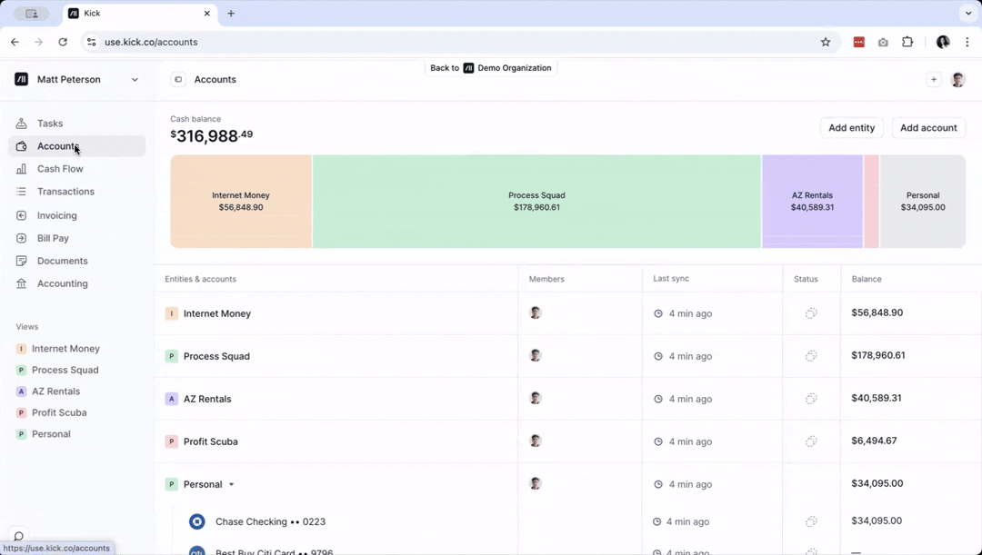Screen dimensions: 982x555
Task: Select the Process Squad view
Action: pyautogui.click(x=65, y=371)
